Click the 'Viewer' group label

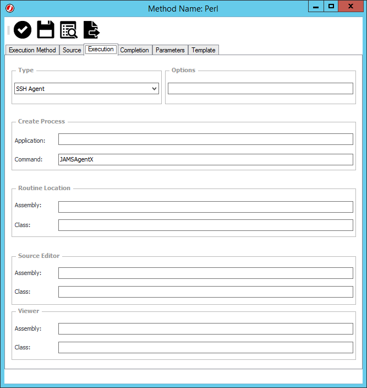29,311
